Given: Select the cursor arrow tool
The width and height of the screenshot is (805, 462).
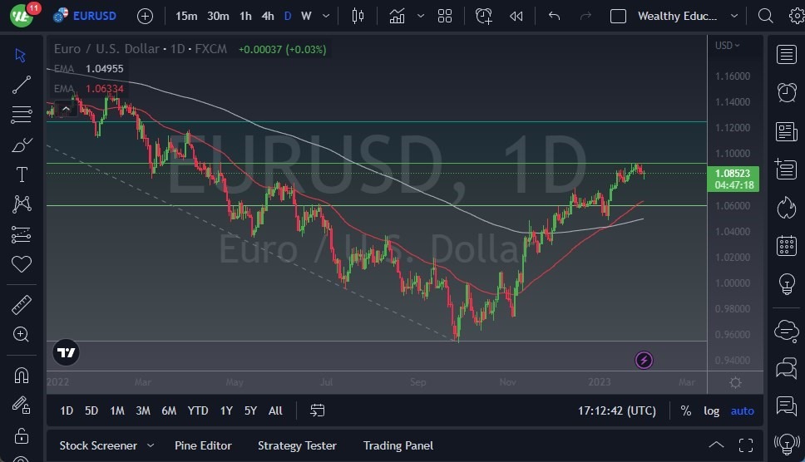Looking at the screenshot, I should coord(21,56).
